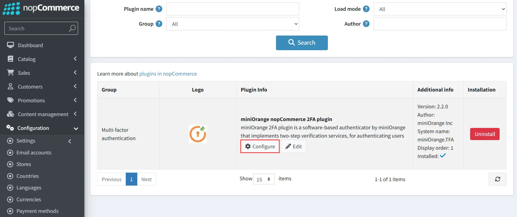The width and height of the screenshot is (517, 217).
Task: Collapse the Configuration menu chevron
Action: [76, 128]
